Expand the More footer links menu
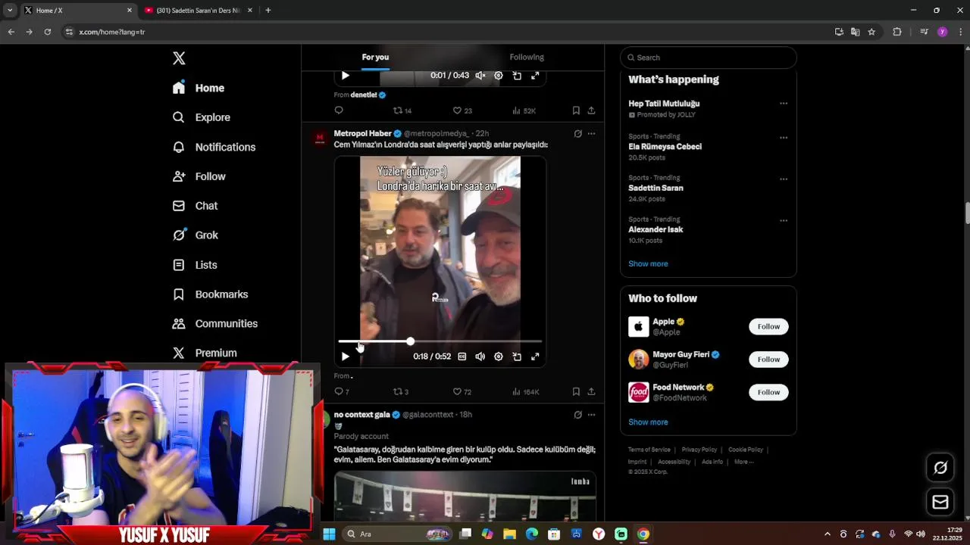The width and height of the screenshot is (970, 545). point(743,462)
